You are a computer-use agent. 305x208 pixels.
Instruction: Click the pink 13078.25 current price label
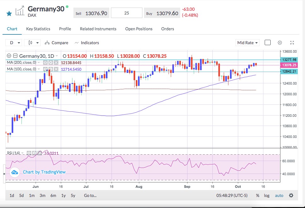289,65
